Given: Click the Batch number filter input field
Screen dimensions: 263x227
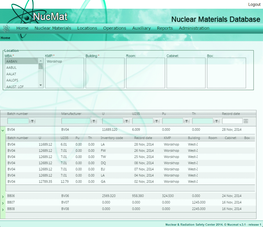Looking at the screenshot, I should (x=18, y=121).
